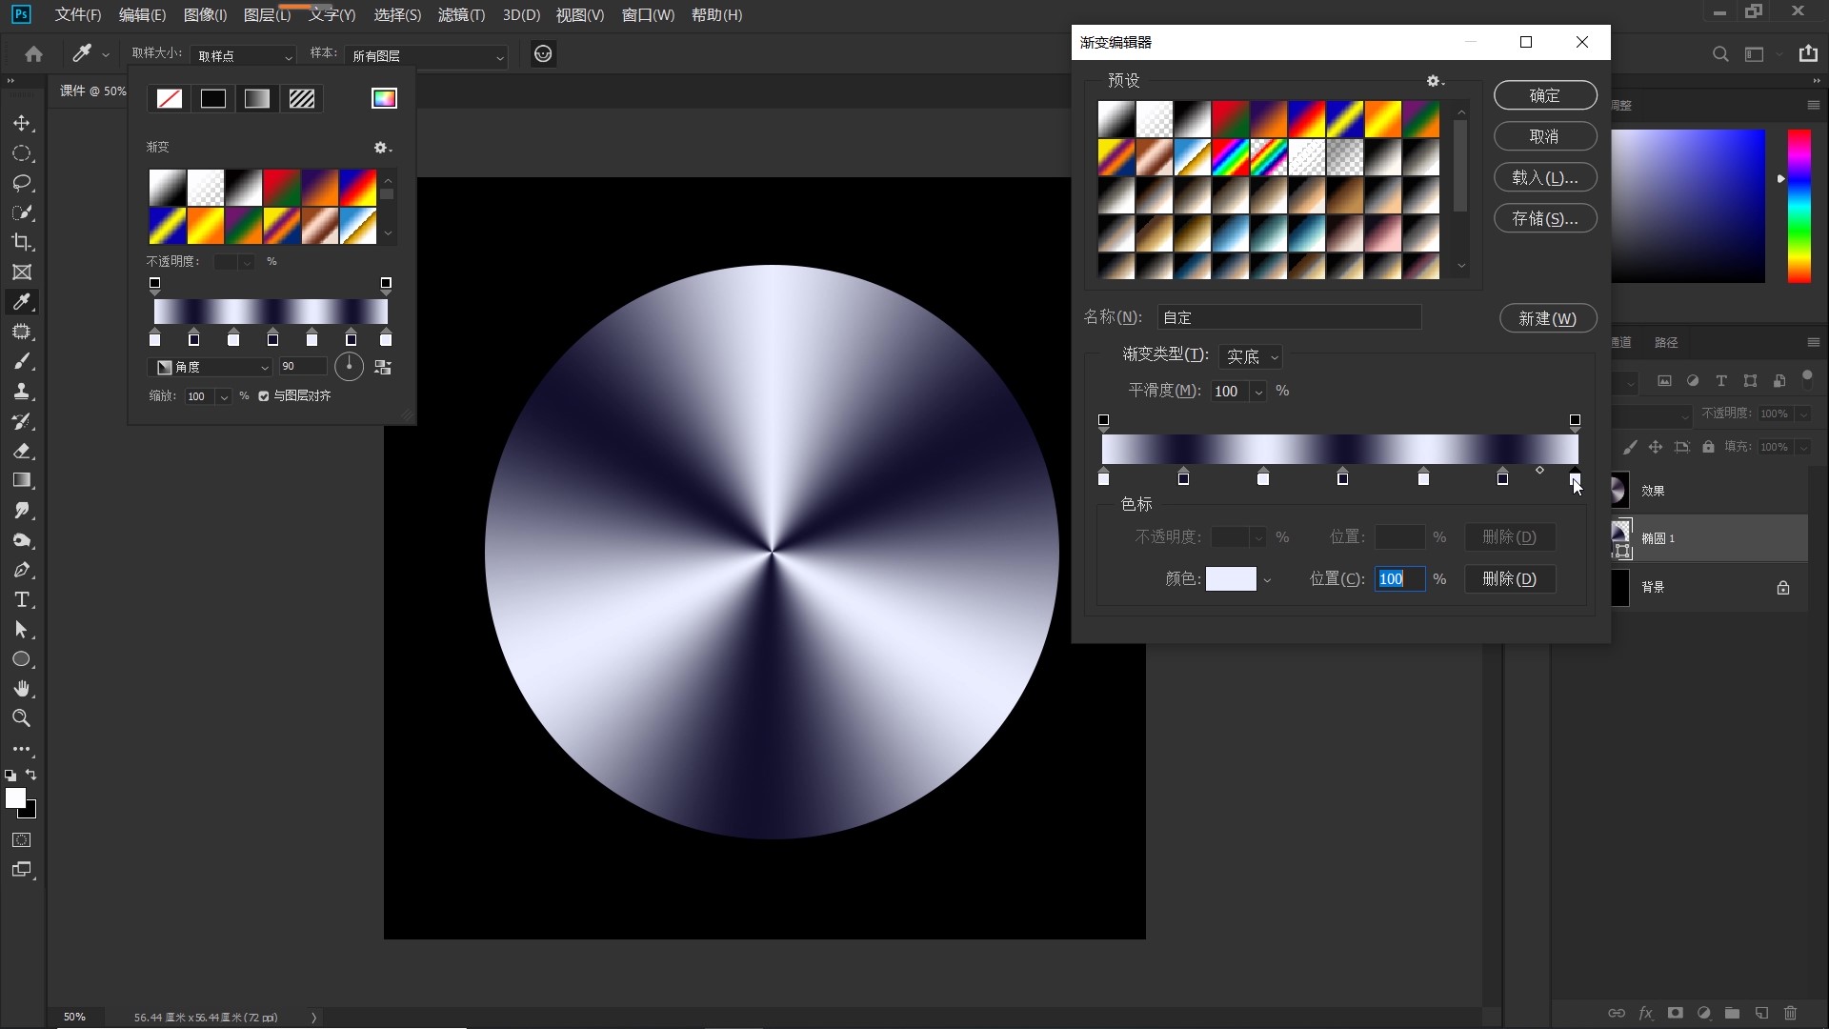Click the 确定 button

(1545, 95)
